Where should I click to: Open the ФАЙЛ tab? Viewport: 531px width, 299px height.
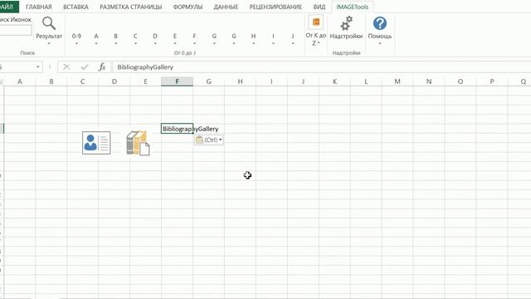(8, 7)
